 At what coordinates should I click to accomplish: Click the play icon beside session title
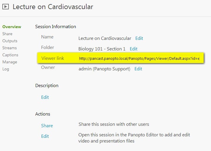pyautogui.click(x=6, y=6)
